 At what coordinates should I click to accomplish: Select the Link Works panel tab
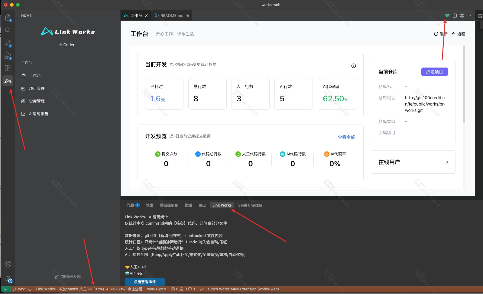pos(222,205)
